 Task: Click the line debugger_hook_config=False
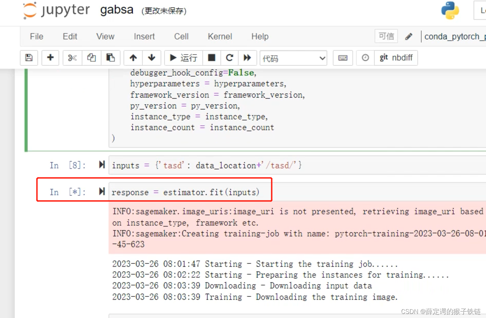click(193, 73)
